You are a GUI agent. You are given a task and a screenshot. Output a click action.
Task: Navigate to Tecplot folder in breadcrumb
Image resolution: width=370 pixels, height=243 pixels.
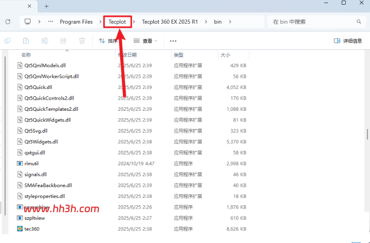pyautogui.click(x=117, y=22)
